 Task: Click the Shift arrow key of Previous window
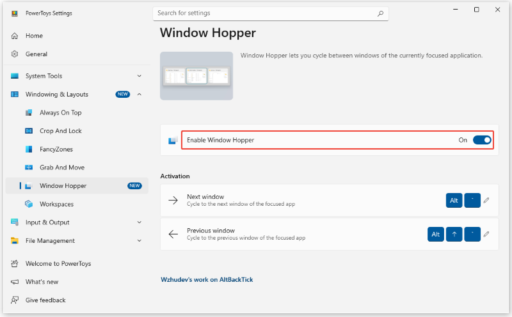(x=454, y=234)
